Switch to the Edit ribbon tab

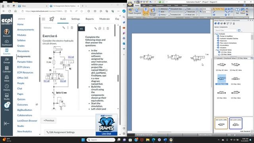coord(144,6)
